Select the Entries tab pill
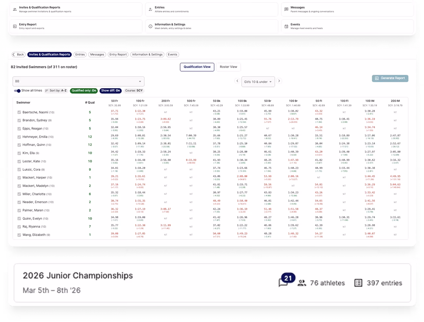The width and height of the screenshot is (424, 322). [80, 55]
